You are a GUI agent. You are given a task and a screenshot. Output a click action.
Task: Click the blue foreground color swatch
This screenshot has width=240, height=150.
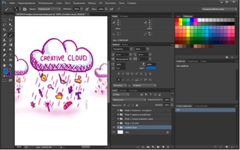[x=5, y=71]
